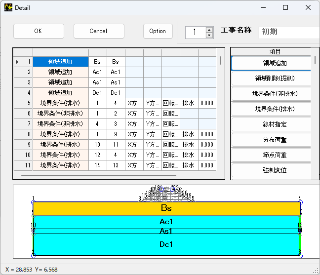Select 領域追加 in the 項目 list
The height and width of the screenshot is (275, 320).
pos(271,63)
